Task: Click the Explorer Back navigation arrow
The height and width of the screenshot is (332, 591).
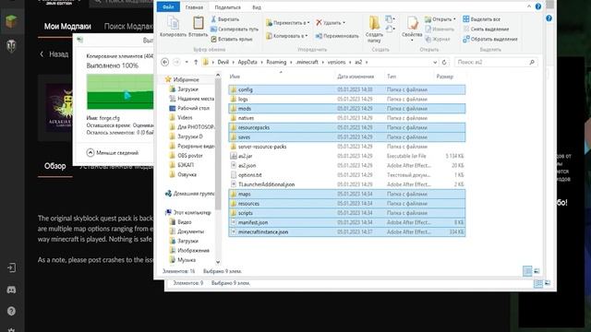Action: [x=164, y=62]
